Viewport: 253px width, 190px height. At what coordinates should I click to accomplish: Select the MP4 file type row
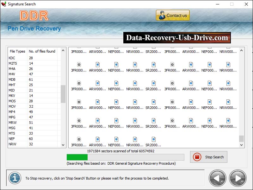tap(34, 112)
